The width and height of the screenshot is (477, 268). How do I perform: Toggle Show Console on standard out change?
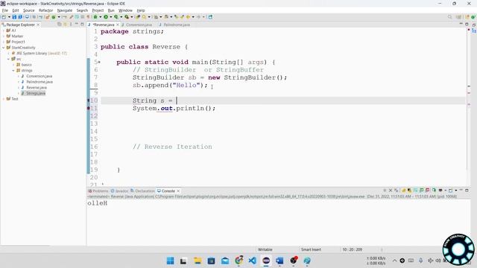[421, 191]
